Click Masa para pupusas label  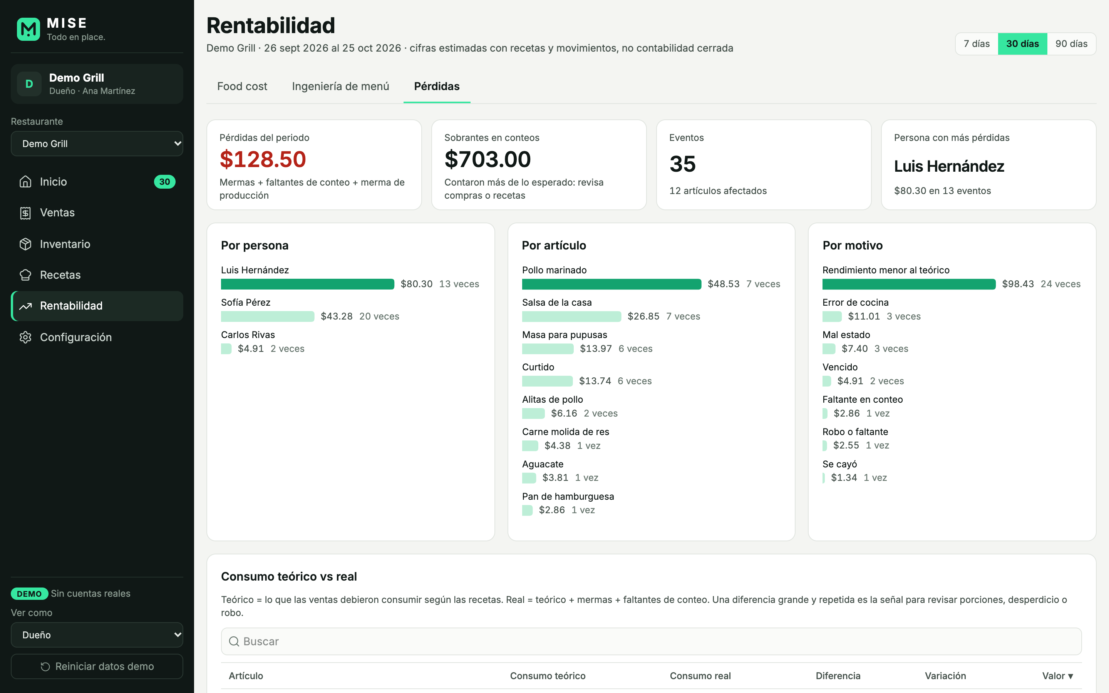565,335
